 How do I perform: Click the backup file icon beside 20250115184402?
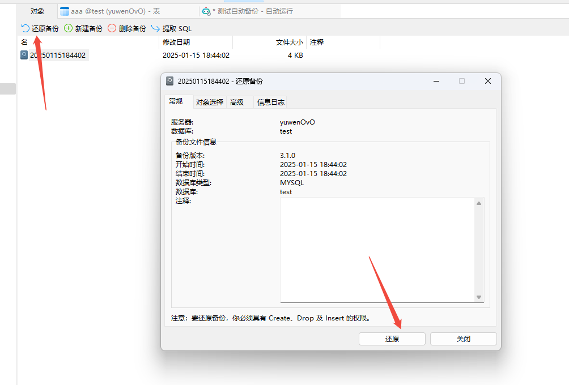point(23,55)
